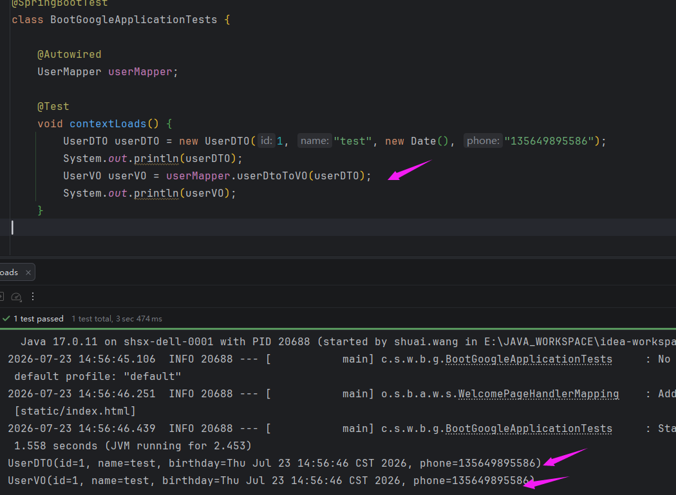The height and width of the screenshot is (495, 676).
Task: Click the 'name:' parameter hint
Action: tap(315, 141)
